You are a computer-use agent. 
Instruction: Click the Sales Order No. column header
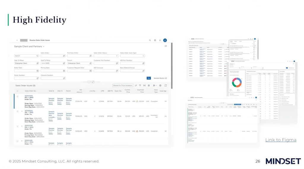click(31, 91)
